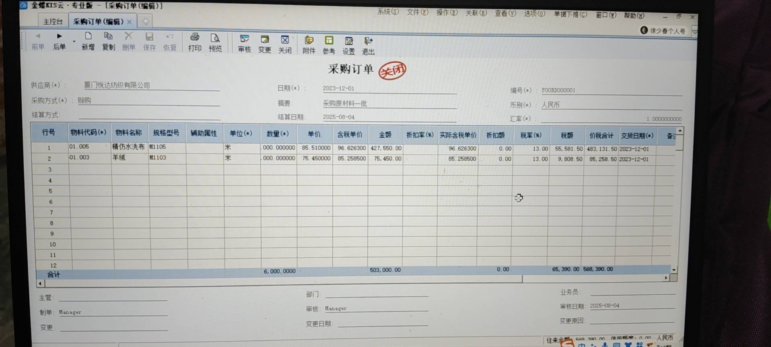Click the 摘要 field 采购原材料一批
The image size is (771, 347).
pos(389,104)
